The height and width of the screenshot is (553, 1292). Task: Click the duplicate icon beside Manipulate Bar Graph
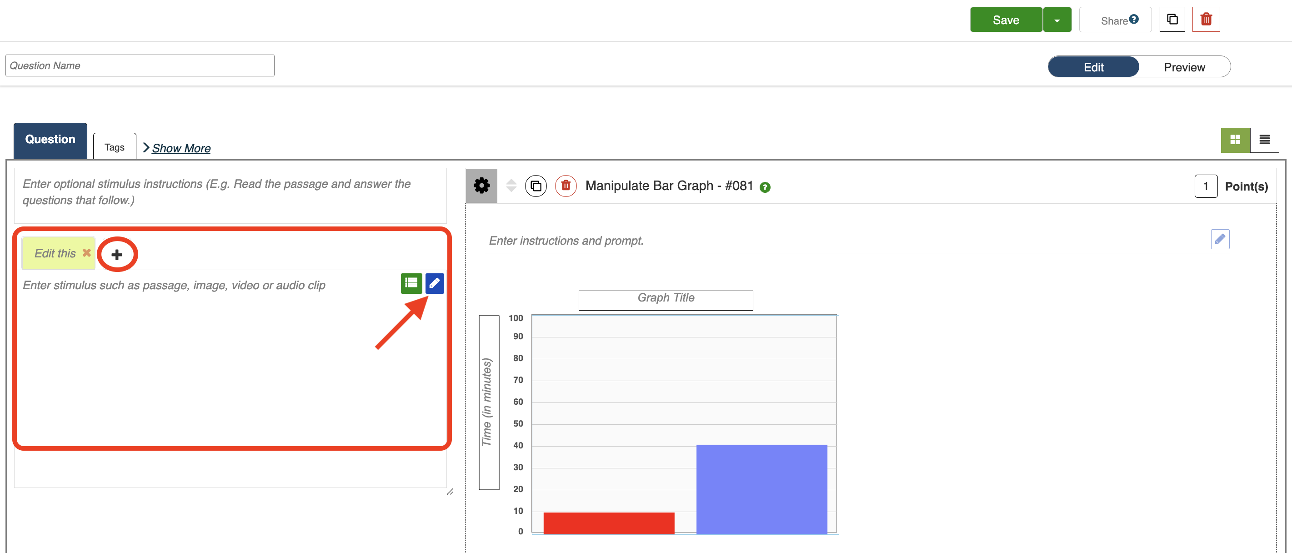pyautogui.click(x=536, y=186)
